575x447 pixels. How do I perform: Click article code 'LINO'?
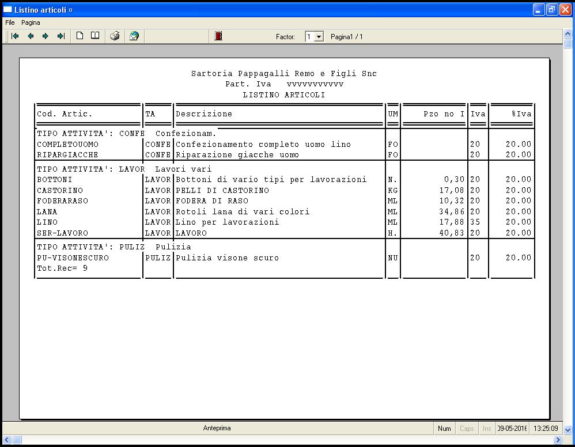(x=47, y=222)
